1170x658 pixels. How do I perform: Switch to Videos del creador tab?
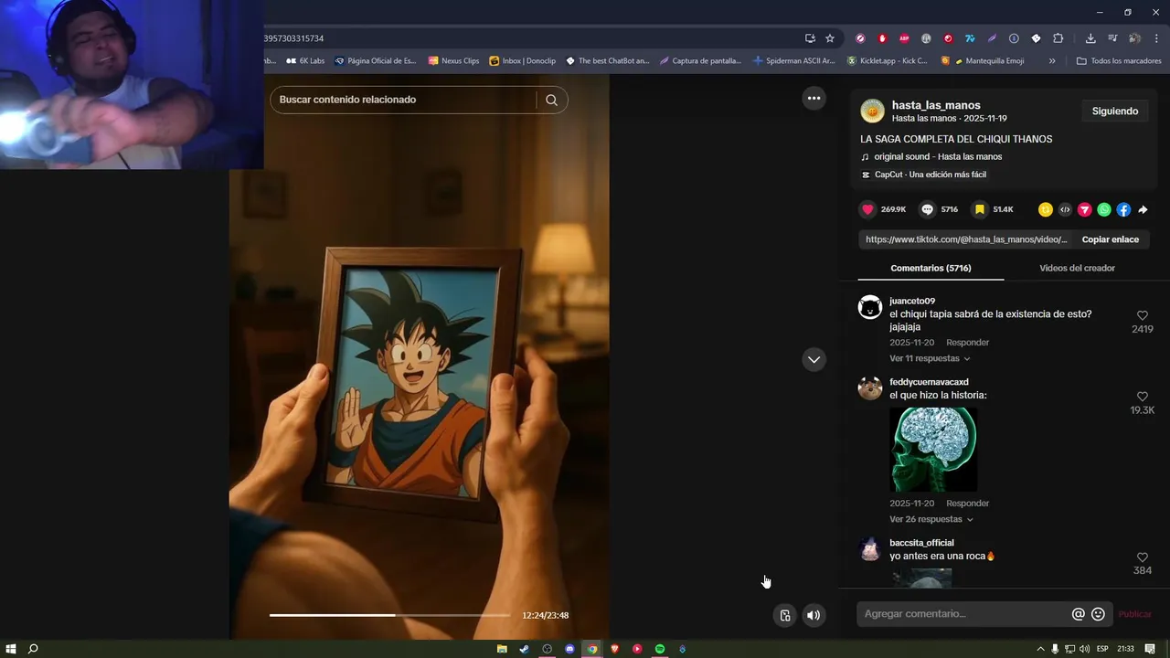(1077, 268)
